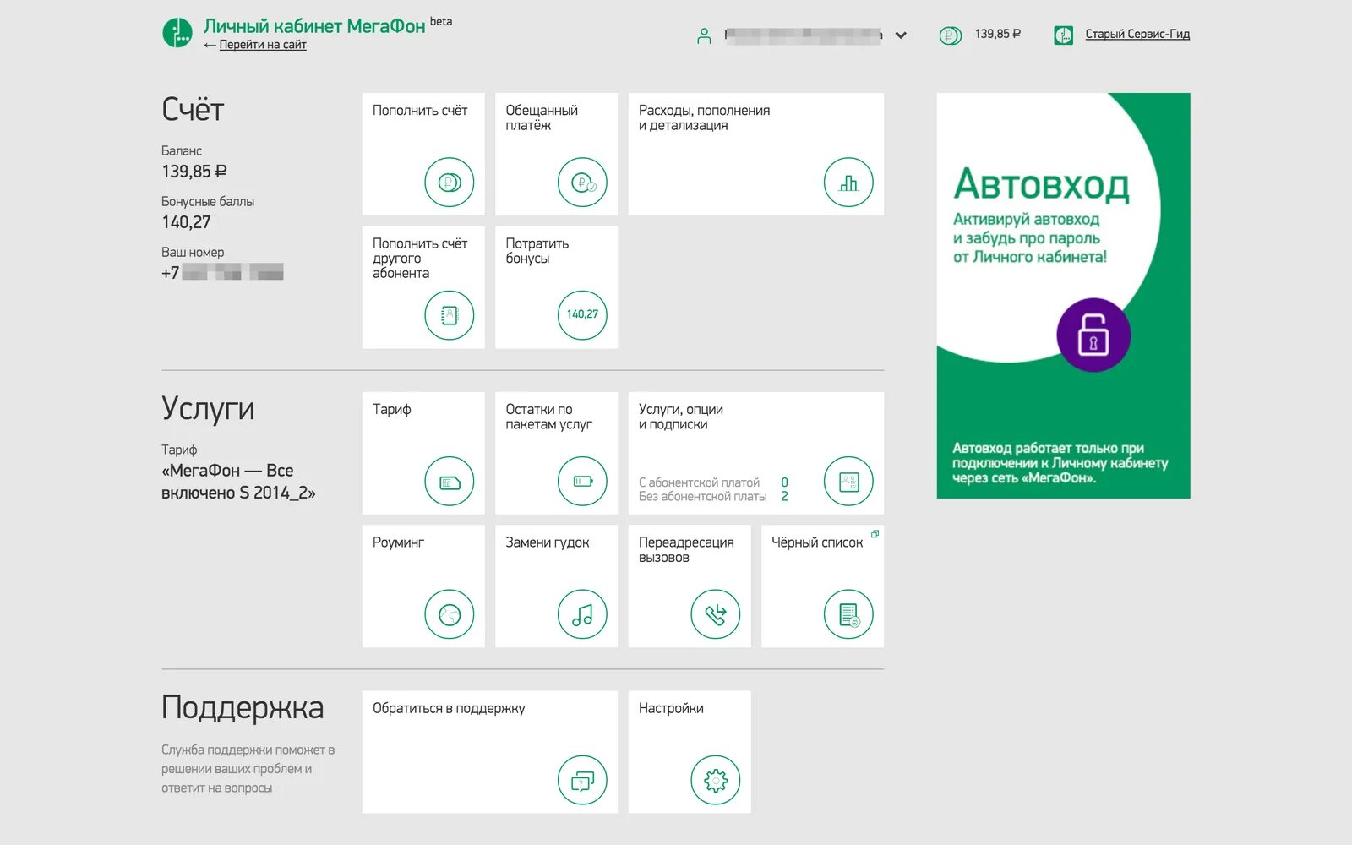Follow the Перейти на сайт link
Image resolution: width=1352 pixels, height=845 pixels.
click(x=263, y=45)
